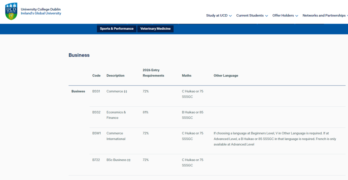Viewport: 348px width, 180px height.
Task: Jump to Sports & Performance section
Action: (x=117, y=29)
